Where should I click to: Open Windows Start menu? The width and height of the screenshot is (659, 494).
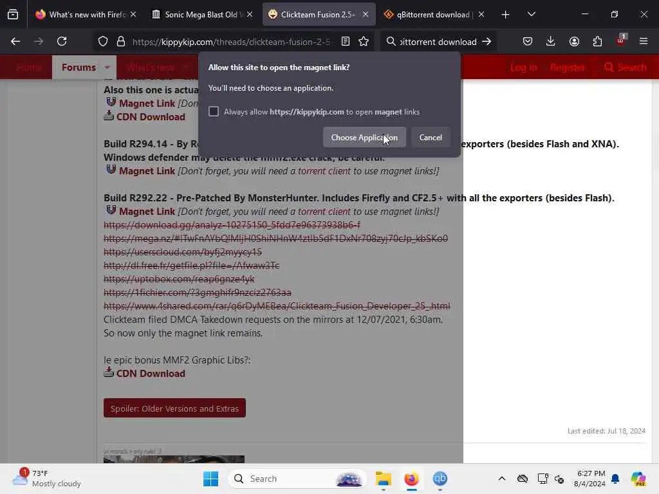point(210,479)
